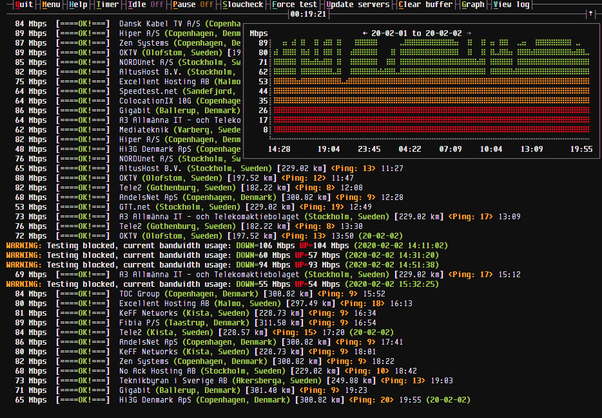The width and height of the screenshot is (602, 418).
Task: Open the Menu item
Action: click(51, 5)
